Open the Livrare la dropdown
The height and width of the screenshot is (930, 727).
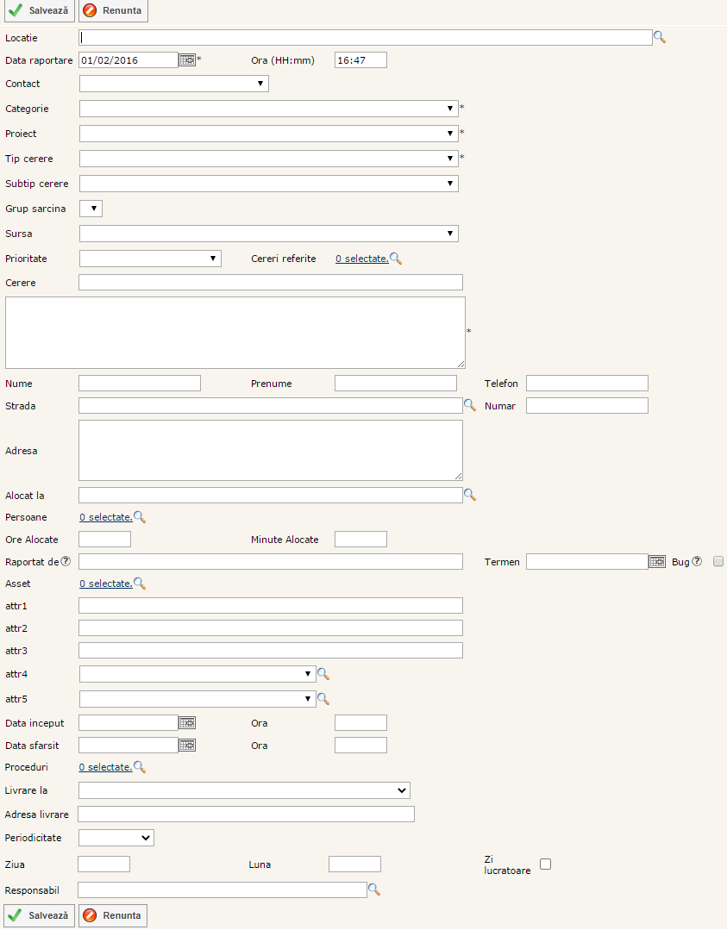coord(244,790)
